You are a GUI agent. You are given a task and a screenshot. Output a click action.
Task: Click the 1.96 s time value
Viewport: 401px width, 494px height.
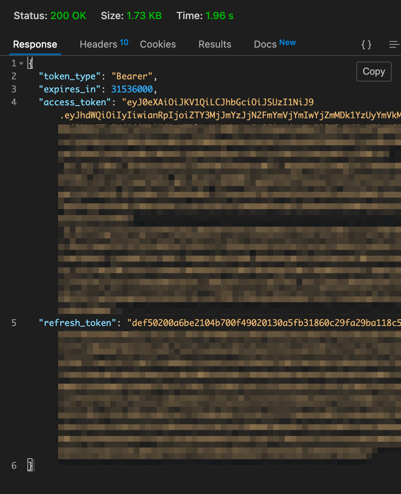[x=219, y=16]
